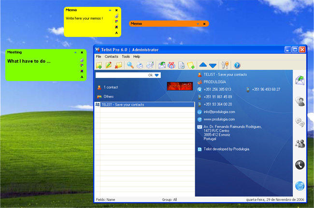Open the tools settings wrench icon
Image resolution: width=314 pixels, height=208 pixels.
click(224, 65)
